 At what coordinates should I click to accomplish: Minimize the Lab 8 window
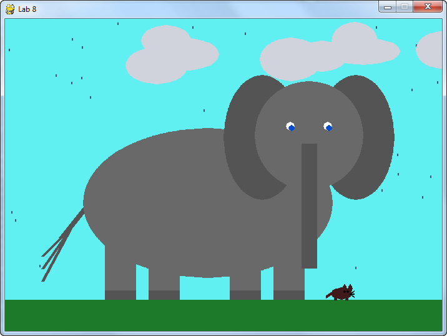[387, 6]
